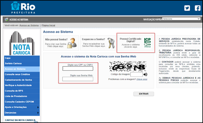This screenshot has width=203, height=123.
Task: Open the Twitter icon in header
Action: (187, 8)
